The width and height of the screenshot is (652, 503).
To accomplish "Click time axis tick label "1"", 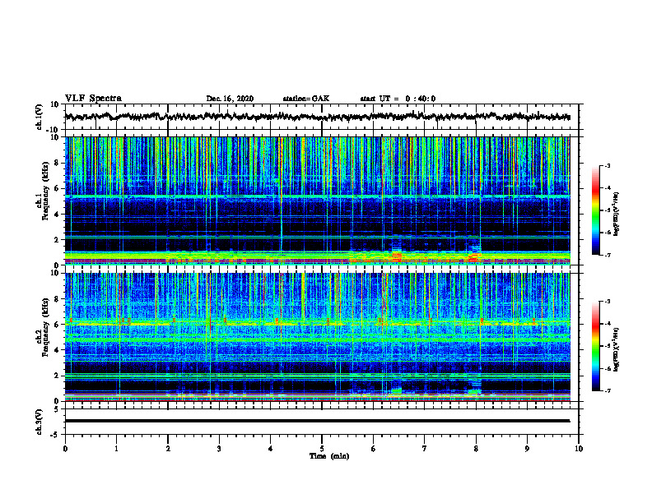I will point(116,449).
